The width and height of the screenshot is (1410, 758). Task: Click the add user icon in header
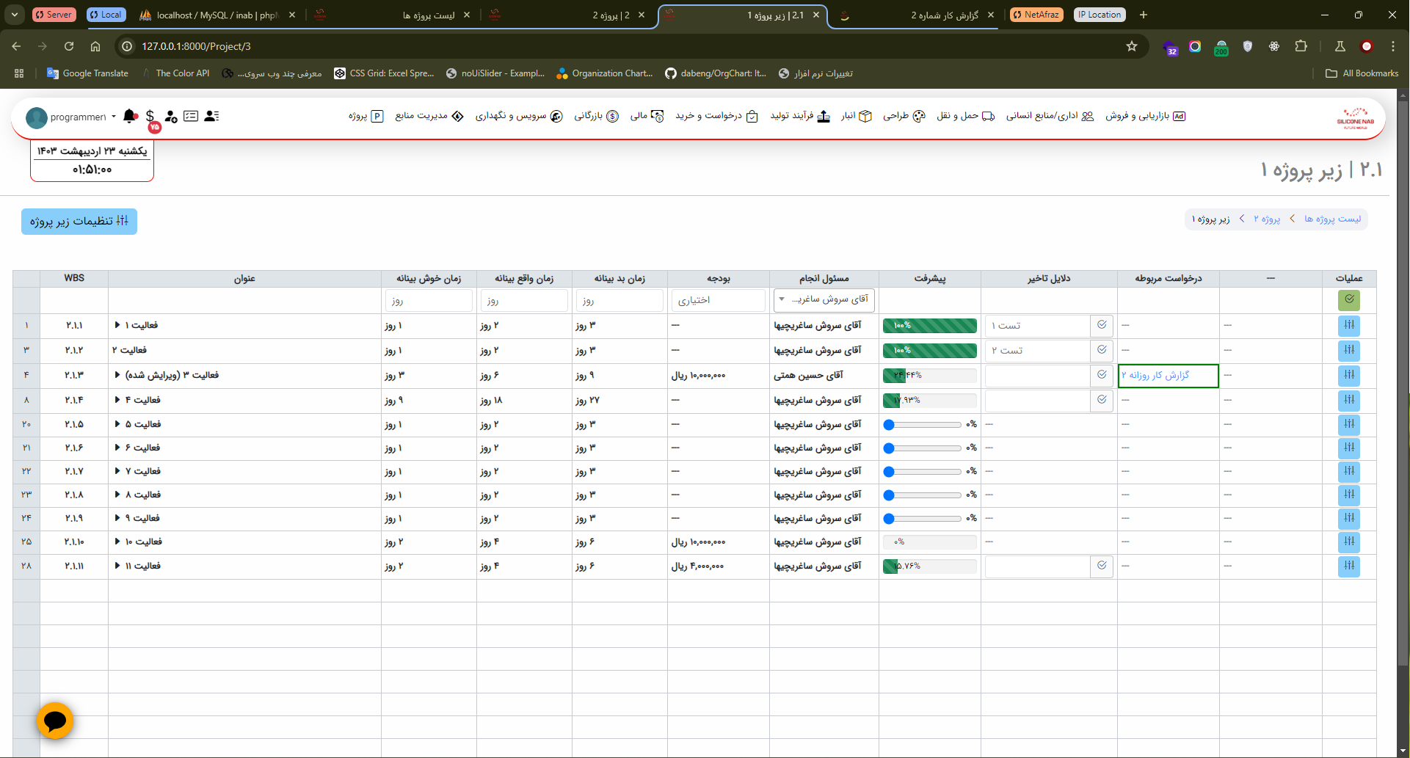coord(171,116)
